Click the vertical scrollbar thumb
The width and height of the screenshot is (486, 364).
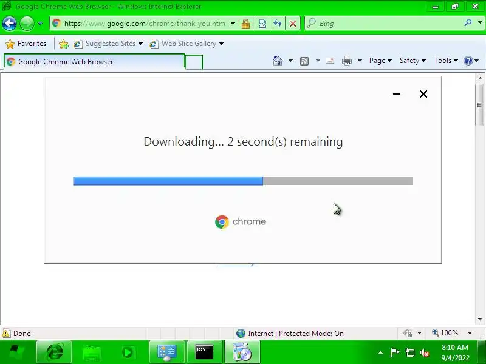(480, 104)
